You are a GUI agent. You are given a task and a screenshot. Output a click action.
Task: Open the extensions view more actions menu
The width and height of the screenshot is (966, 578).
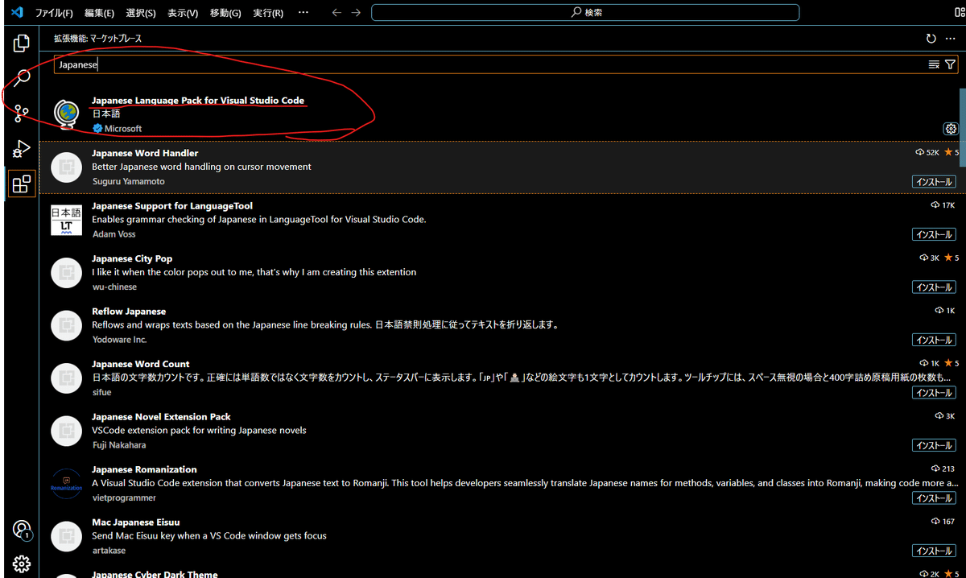(950, 38)
